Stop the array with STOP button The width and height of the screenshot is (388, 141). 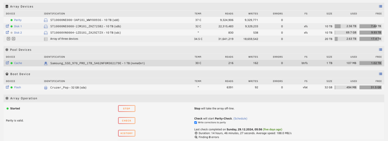click(x=127, y=108)
